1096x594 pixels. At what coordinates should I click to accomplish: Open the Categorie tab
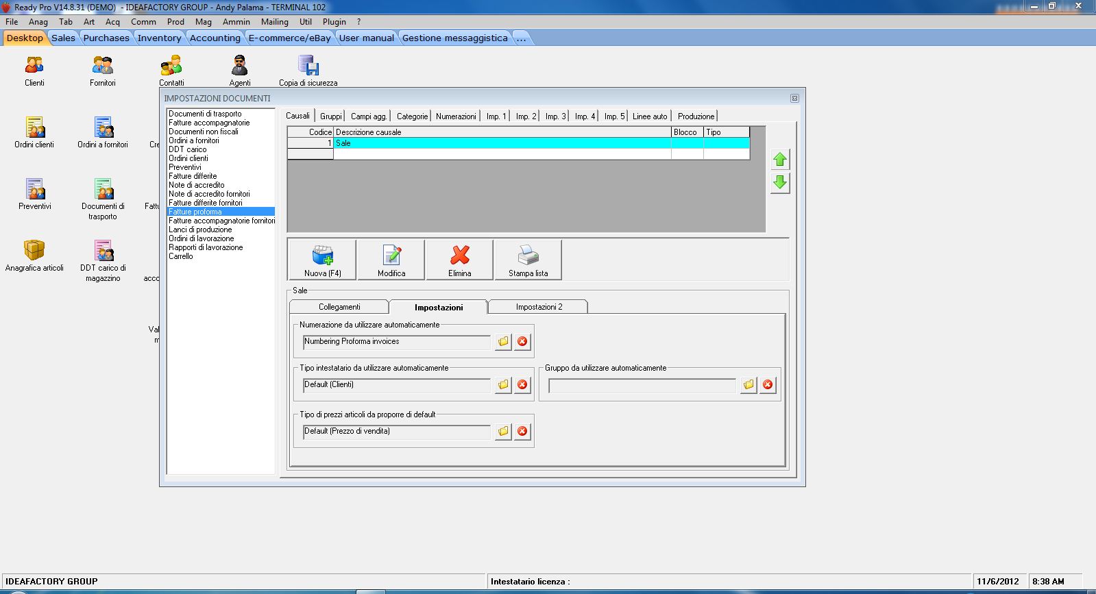(x=412, y=116)
